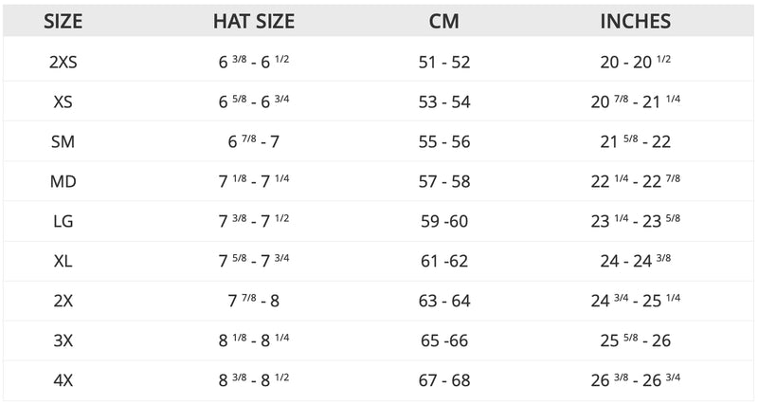The width and height of the screenshot is (758, 405).
Task: Choose the MD size cell
Action: click(63, 182)
